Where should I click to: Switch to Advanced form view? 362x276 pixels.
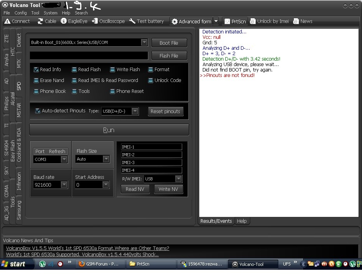(192, 21)
